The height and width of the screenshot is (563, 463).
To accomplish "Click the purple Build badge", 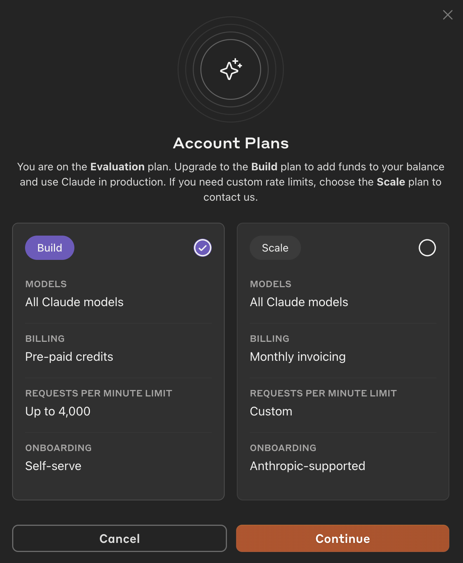I will 50,248.
